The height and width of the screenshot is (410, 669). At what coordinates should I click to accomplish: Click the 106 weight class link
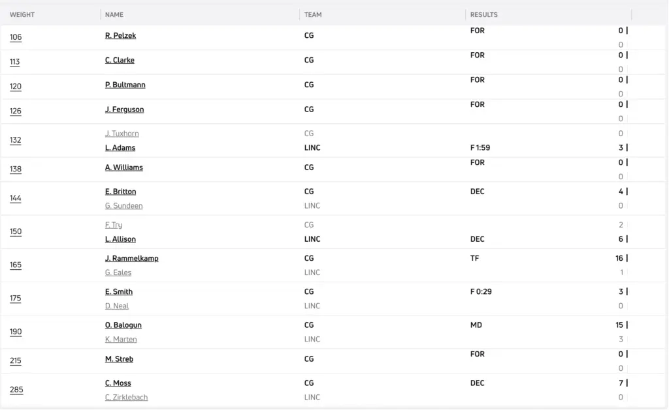16,37
